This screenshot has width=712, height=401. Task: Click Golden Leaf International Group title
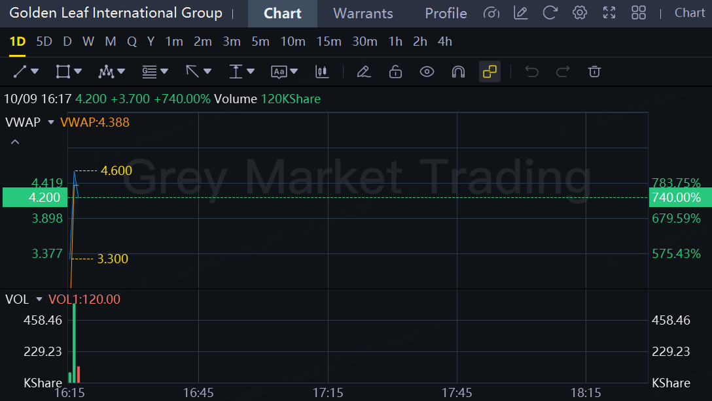[116, 12]
